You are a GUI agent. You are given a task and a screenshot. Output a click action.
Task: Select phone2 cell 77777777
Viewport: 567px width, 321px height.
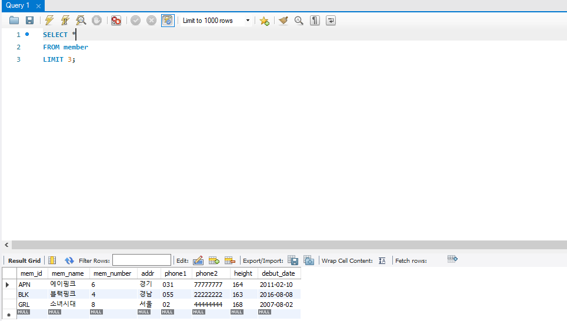[x=211, y=285]
